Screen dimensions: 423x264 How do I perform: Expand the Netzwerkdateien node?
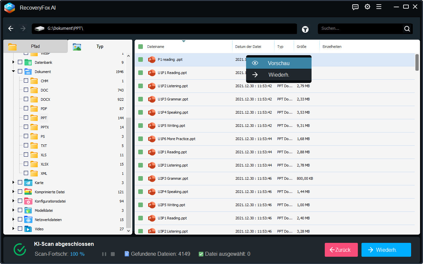tap(14, 219)
